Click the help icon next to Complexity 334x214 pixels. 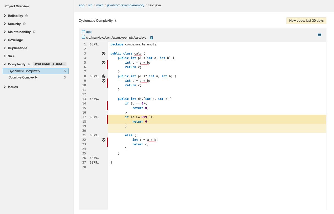point(29,64)
